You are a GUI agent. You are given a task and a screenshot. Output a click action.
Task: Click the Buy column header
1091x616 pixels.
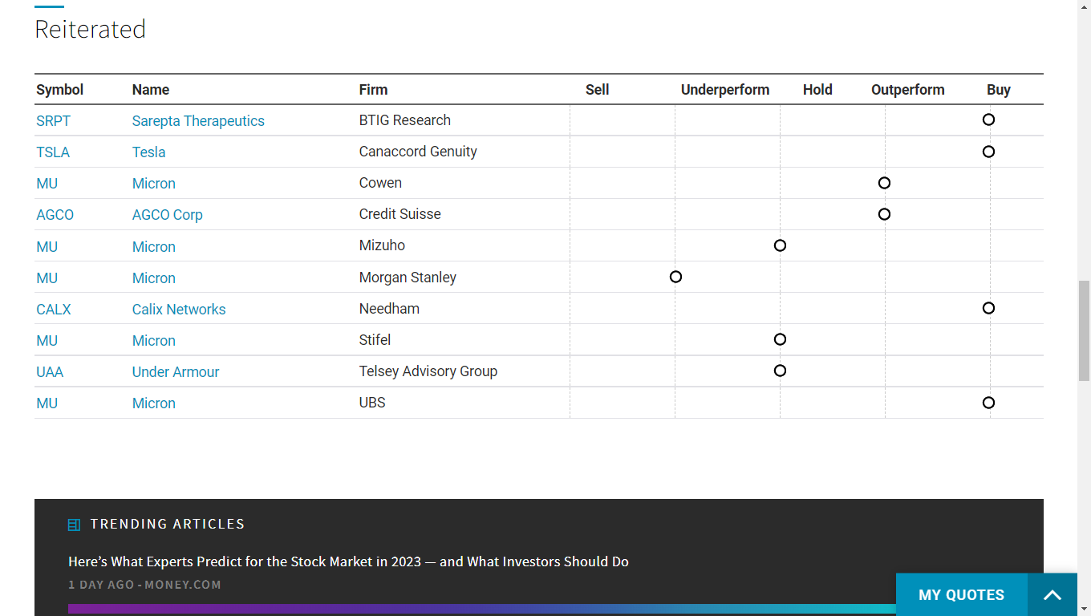pos(999,90)
